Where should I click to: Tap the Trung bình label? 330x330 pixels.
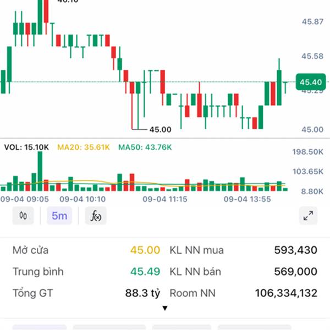[x=38, y=272]
